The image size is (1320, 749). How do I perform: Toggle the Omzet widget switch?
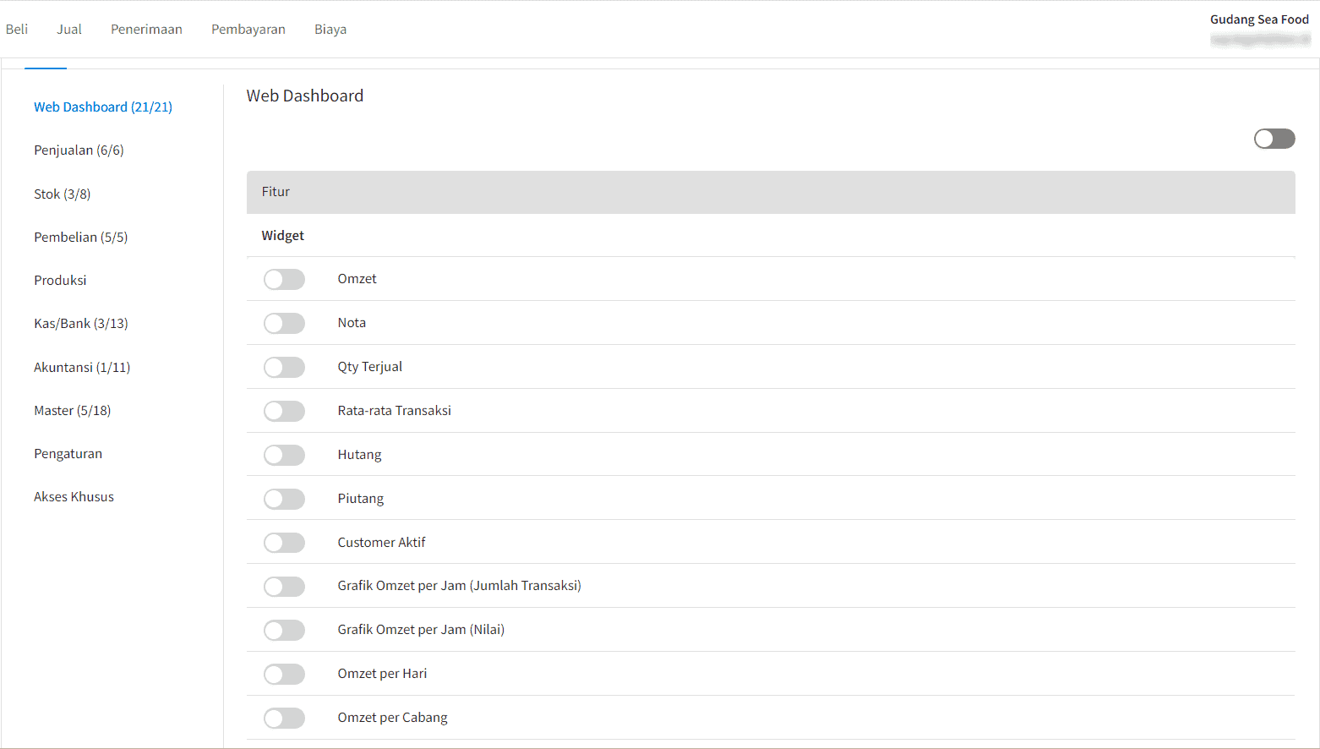point(284,280)
